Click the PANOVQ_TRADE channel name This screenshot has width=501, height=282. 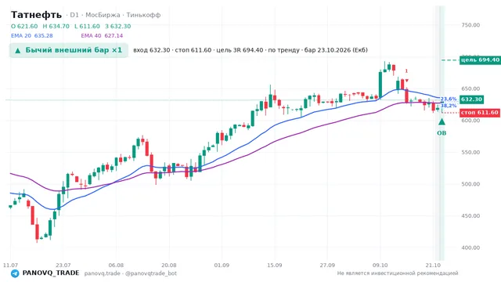coord(51,273)
